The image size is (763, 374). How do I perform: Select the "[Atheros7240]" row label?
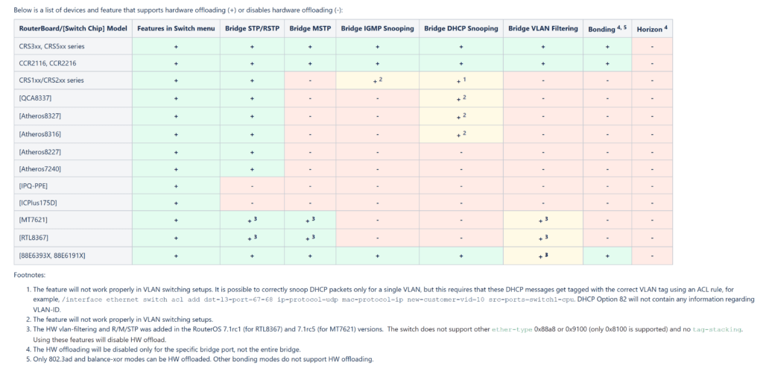[x=73, y=169]
